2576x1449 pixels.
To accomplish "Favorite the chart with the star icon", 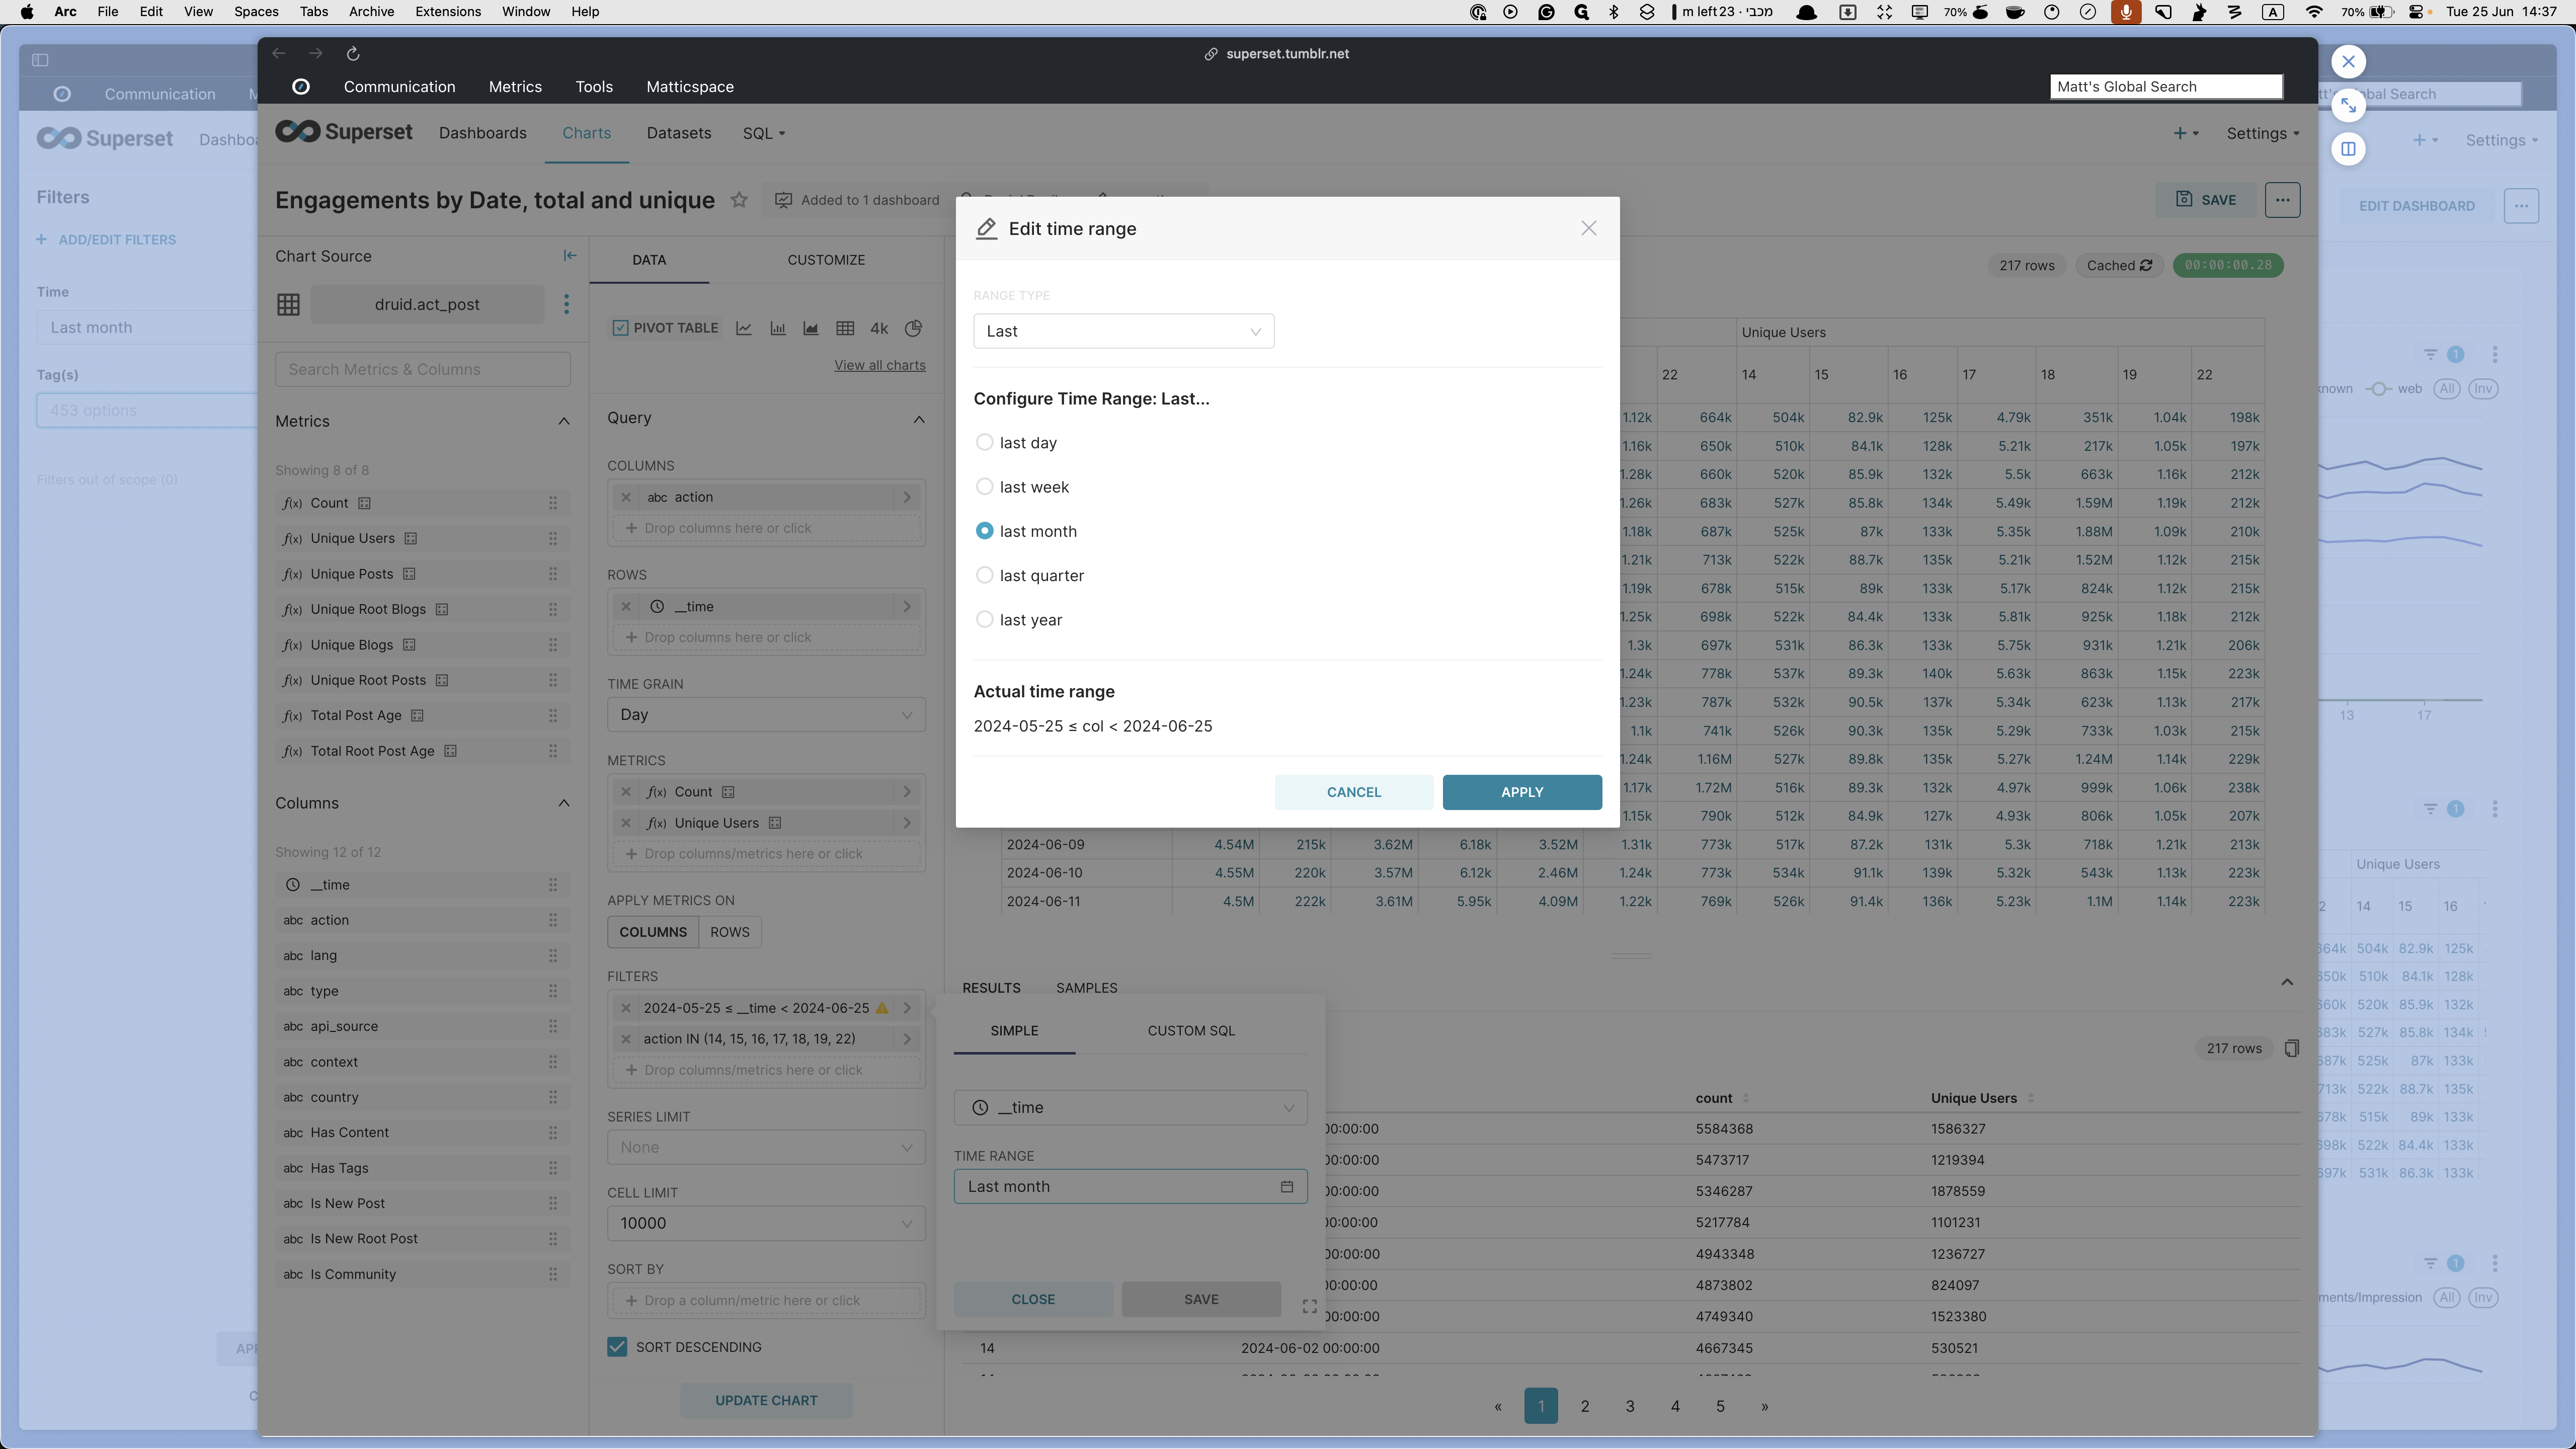I will click(739, 200).
